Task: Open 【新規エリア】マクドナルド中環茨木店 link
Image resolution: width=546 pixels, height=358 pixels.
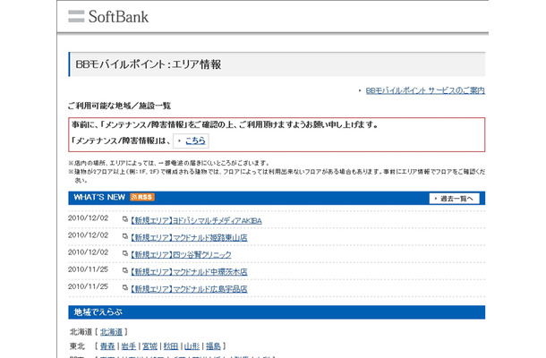Action: [x=189, y=272]
